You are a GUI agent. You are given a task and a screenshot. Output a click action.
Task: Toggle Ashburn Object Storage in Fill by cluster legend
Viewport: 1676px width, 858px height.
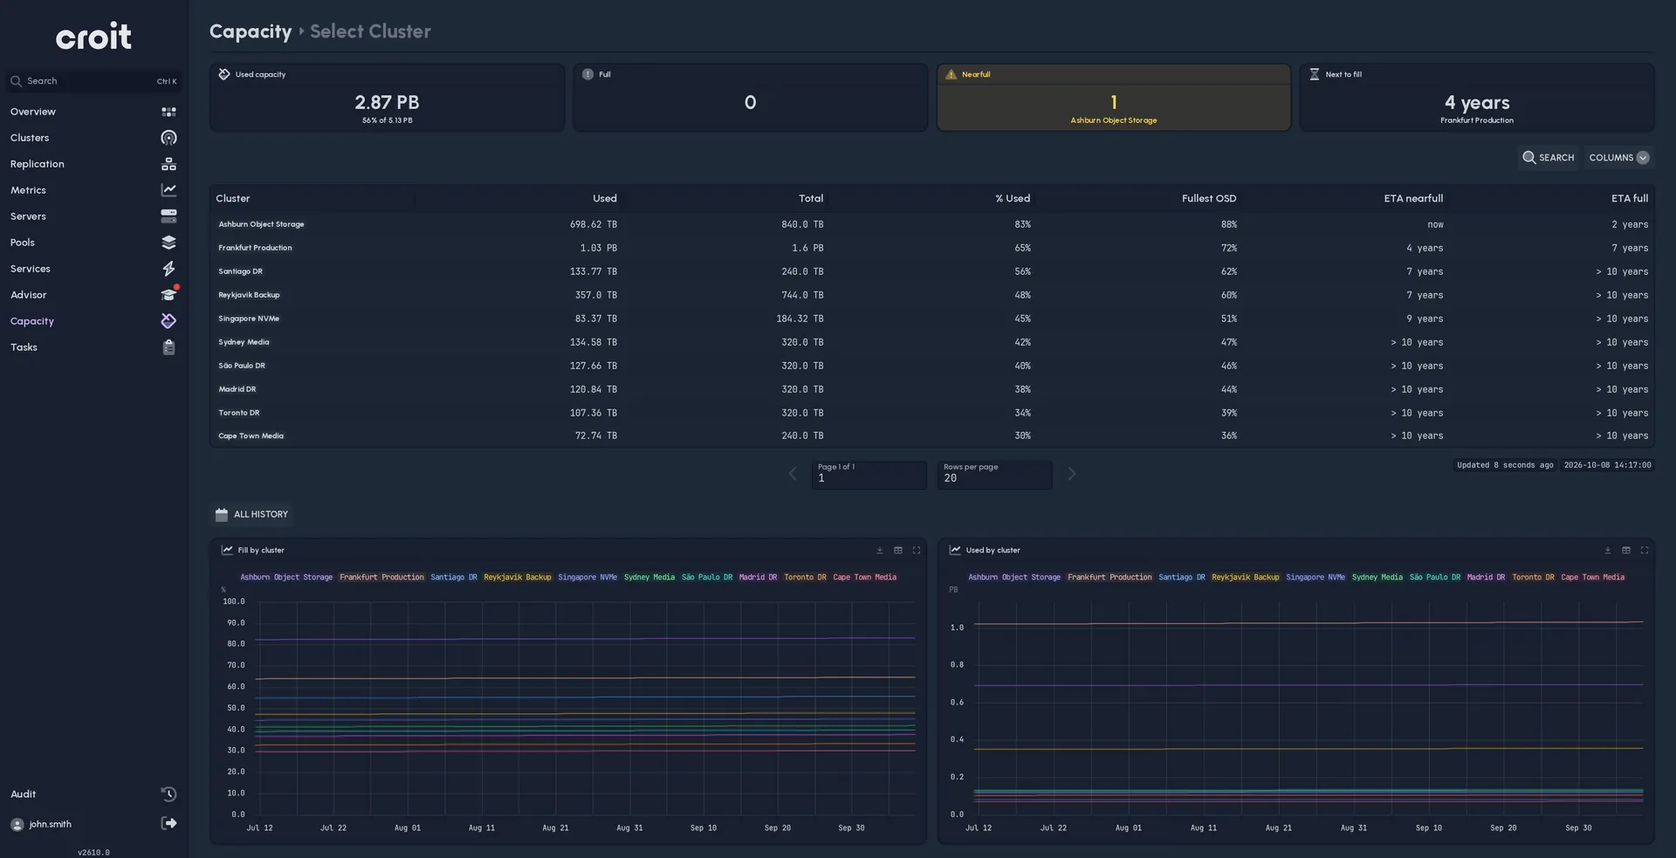tap(286, 578)
